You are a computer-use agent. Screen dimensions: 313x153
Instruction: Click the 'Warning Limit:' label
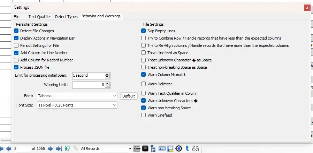pos(56,85)
